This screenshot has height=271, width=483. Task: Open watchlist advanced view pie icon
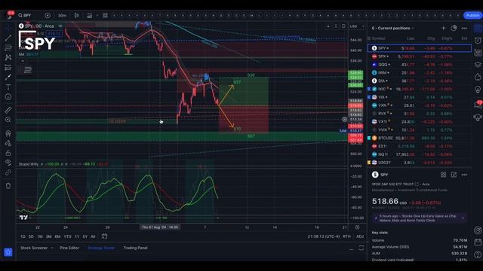pyautogui.click(x=454, y=29)
